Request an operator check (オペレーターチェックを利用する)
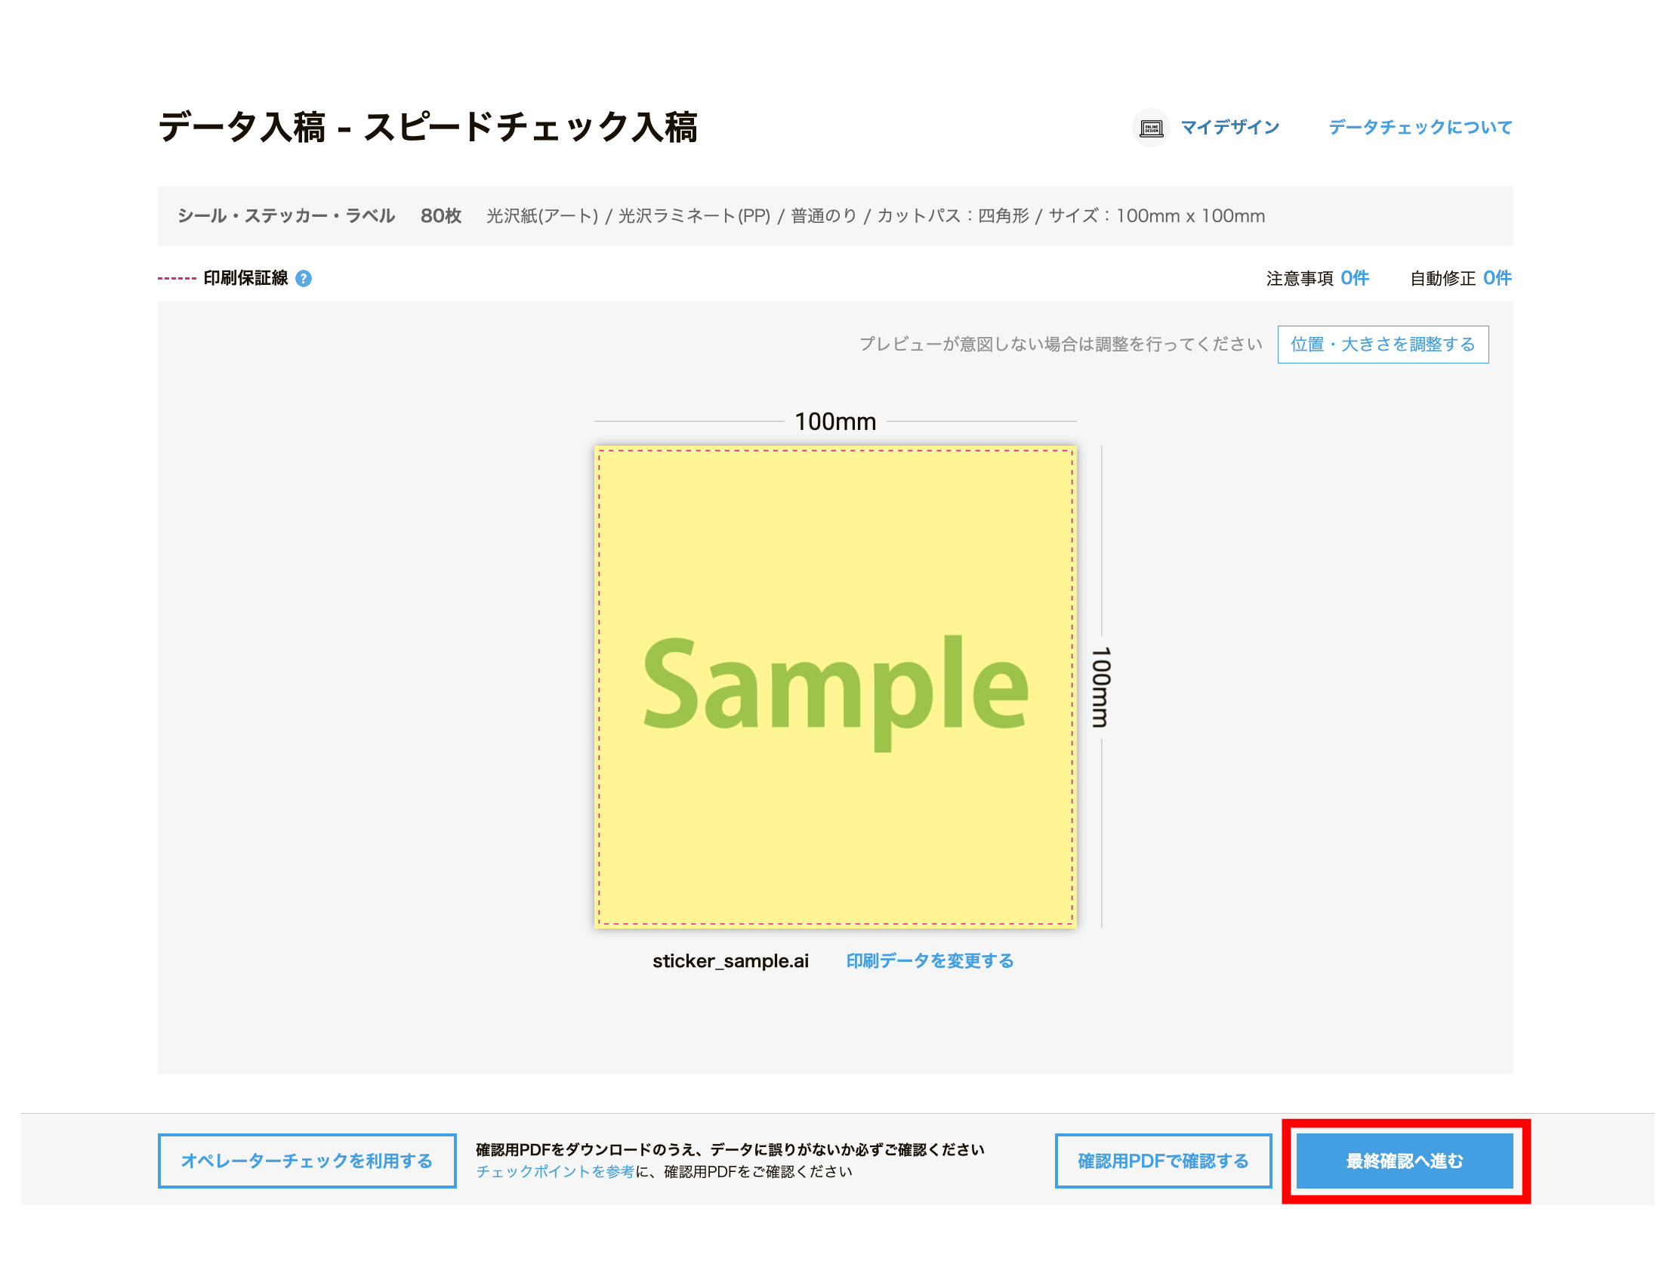The height and width of the screenshot is (1283, 1675). [306, 1161]
